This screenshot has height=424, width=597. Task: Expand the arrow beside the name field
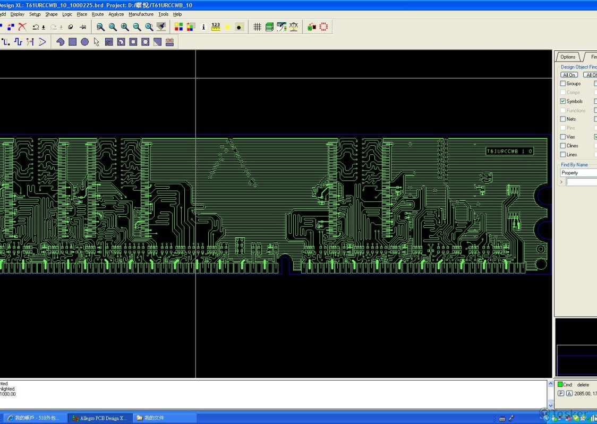[x=561, y=182]
